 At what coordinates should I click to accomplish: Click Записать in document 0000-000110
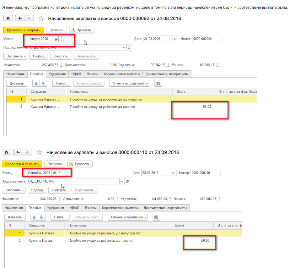55,164
